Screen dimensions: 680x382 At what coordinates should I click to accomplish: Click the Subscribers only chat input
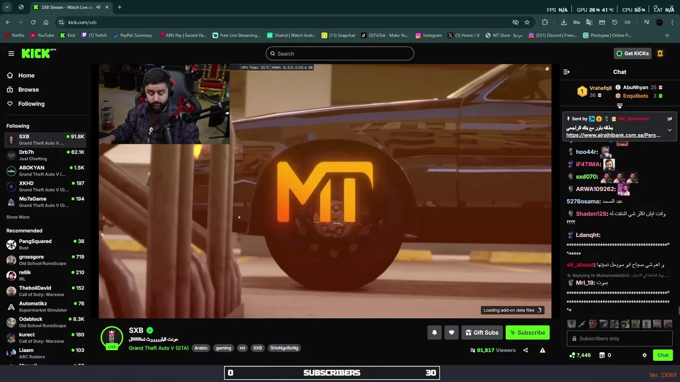coord(619,338)
